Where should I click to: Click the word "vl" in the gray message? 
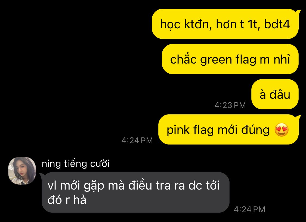[52, 185]
